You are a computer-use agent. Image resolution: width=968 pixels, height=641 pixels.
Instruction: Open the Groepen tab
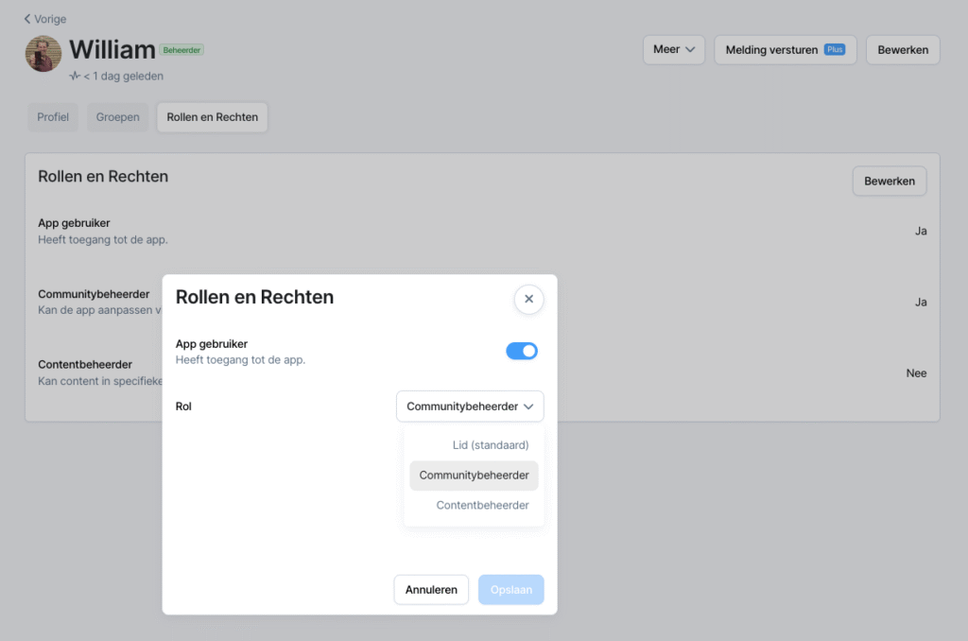pyautogui.click(x=117, y=116)
